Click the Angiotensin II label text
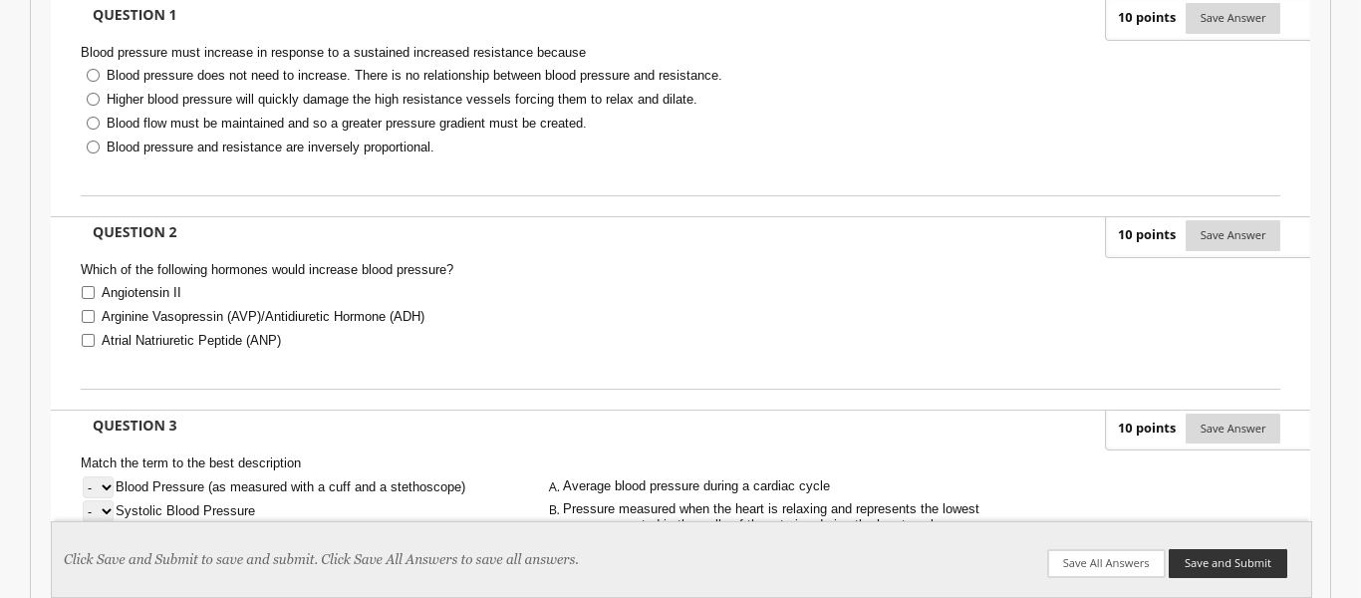Image resolution: width=1361 pixels, height=598 pixels. pyautogui.click(x=141, y=293)
